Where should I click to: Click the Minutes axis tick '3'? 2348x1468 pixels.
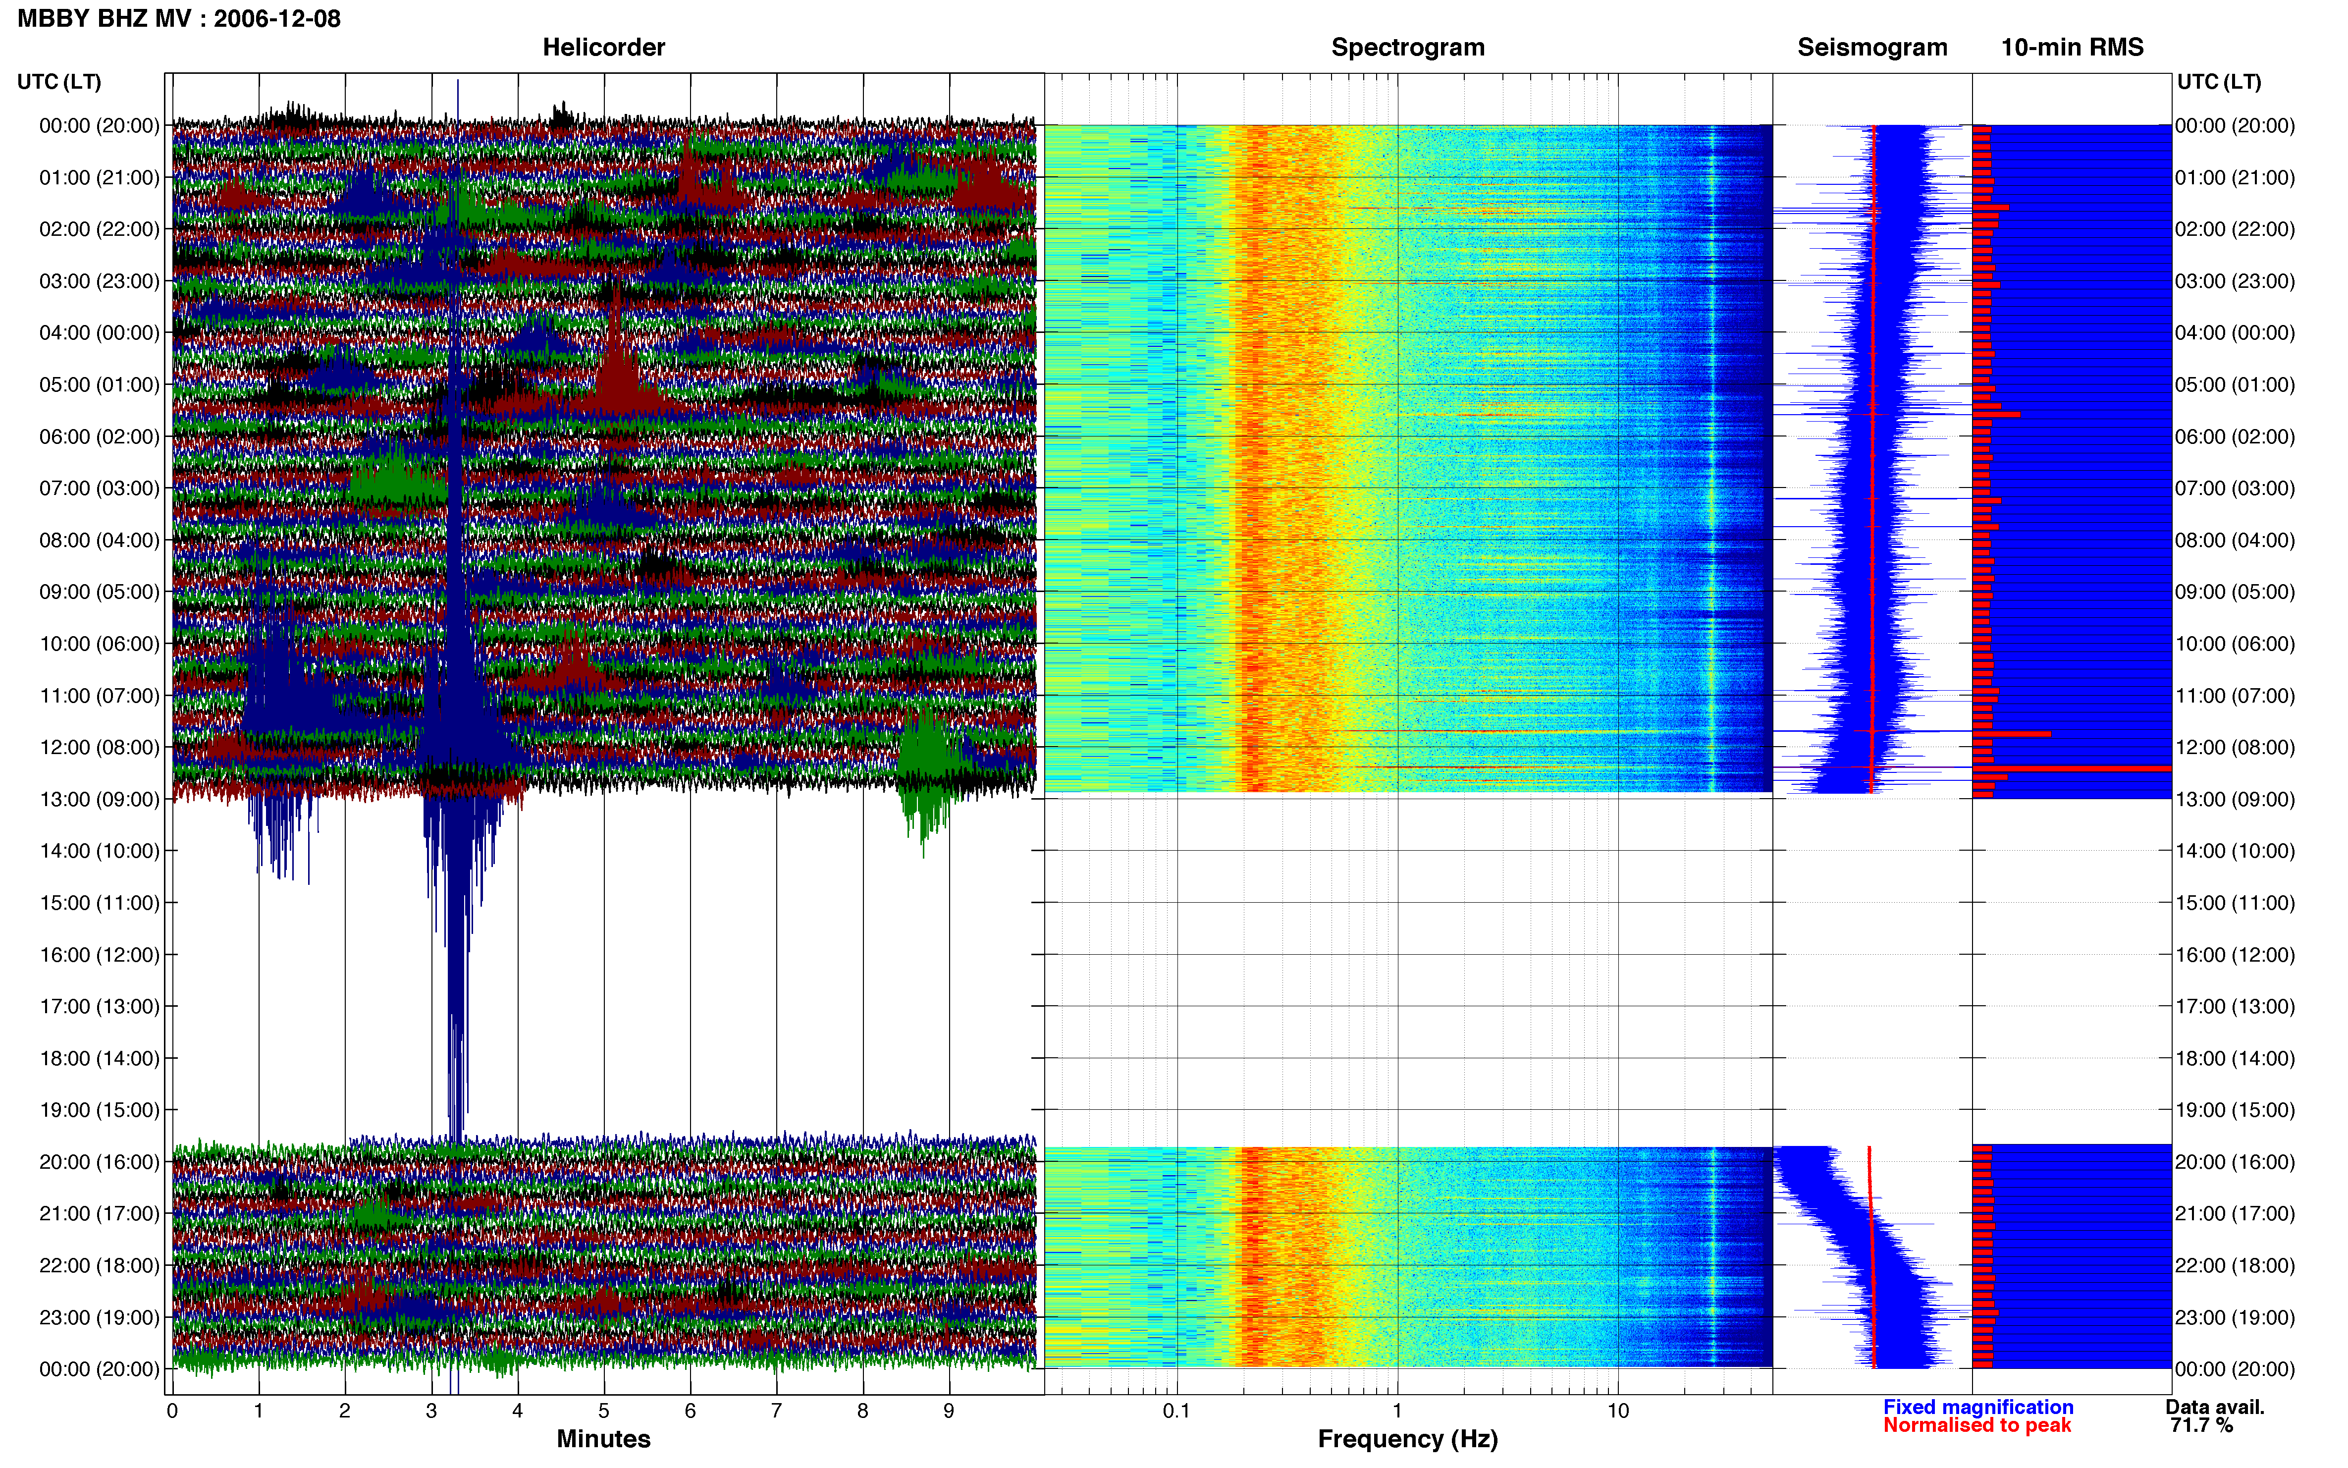[x=431, y=1412]
